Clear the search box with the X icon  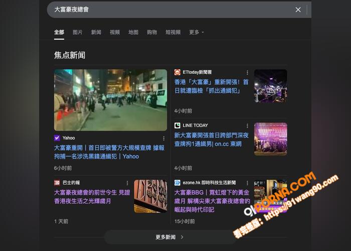coord(298,10)
